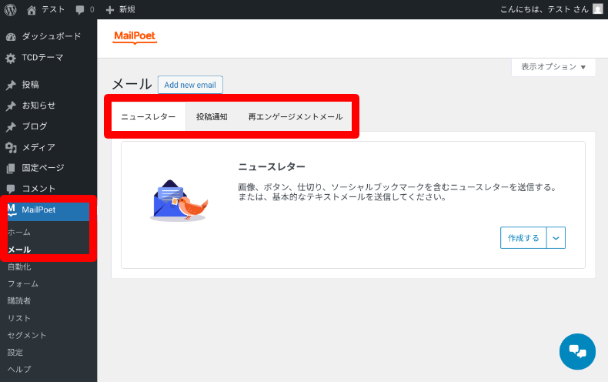Click the WordPress logo icon
This screenshot has width=608, height=382.
[x=11, y=10]
